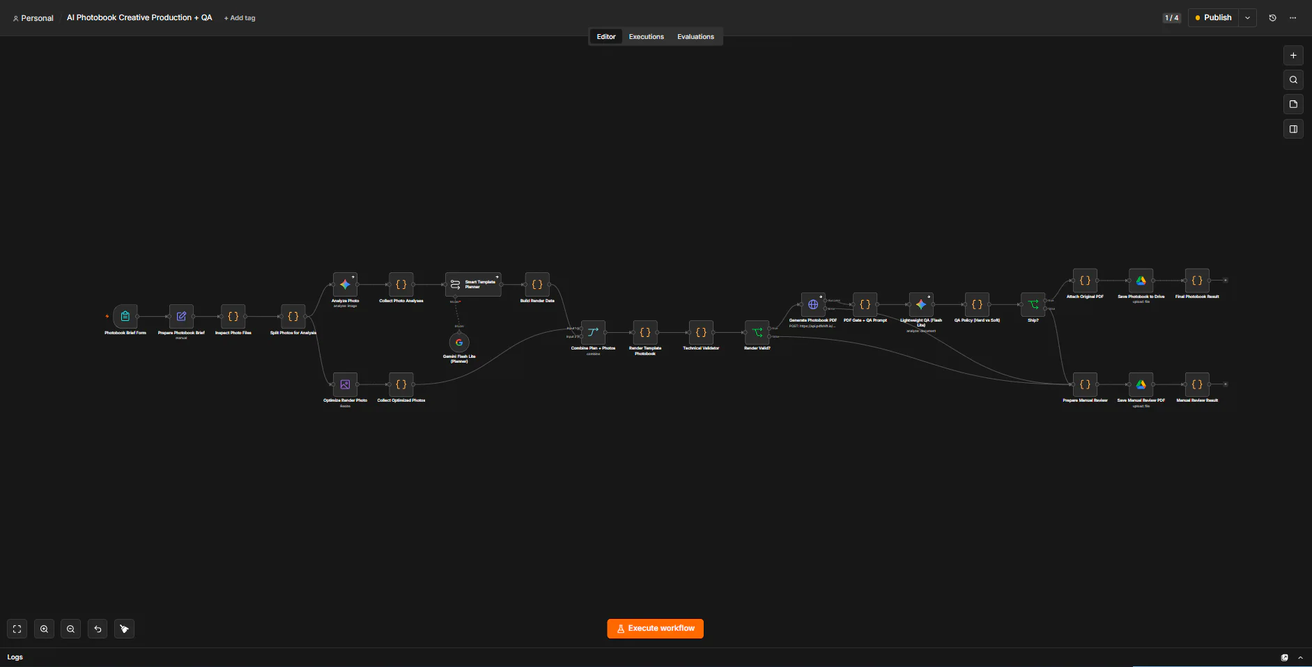This screenshot has width=1312, height=667.
Task: Reset canvas zoom level
Action: [x=98, y=629]
